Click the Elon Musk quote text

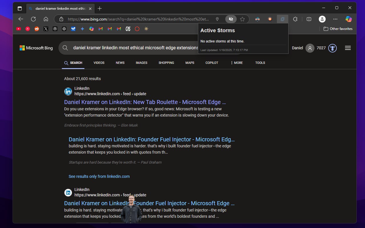pyautogui.click(x=101, y=125)
